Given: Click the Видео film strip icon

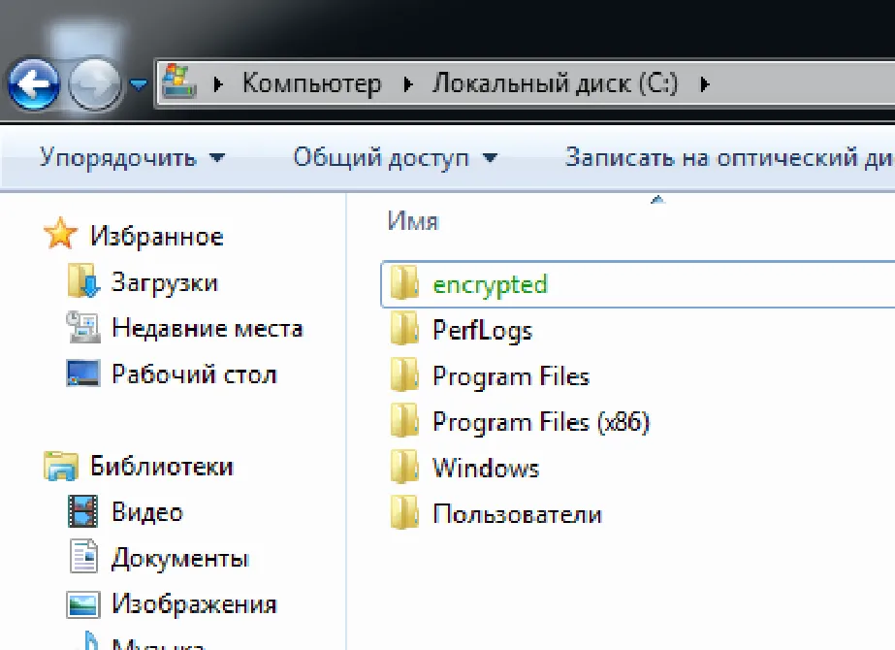Looking at the screenshot, I should coord(83,510).
